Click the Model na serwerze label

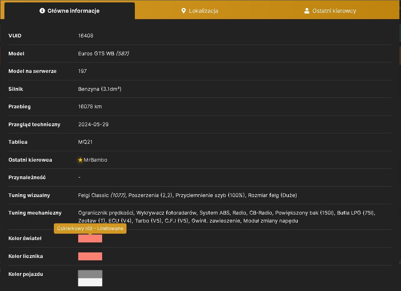tap(32, 71)
